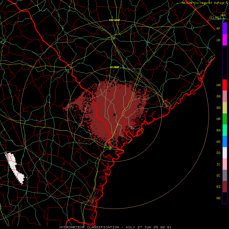Click the BI legend label
Screen dimensions: 229x229
pyautogui.click(x=219, y=187)
